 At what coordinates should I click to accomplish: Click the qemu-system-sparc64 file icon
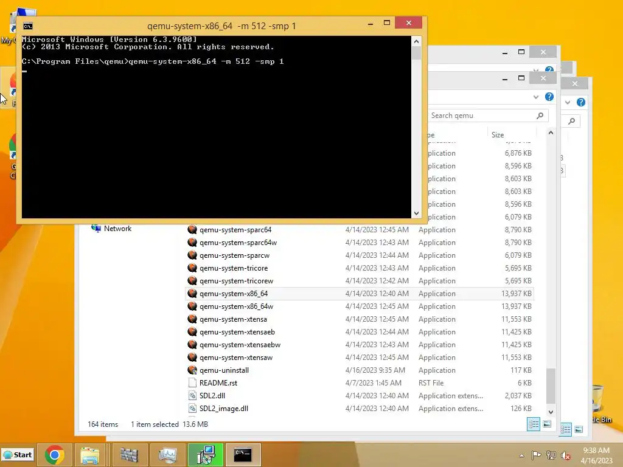tap(192, 229)
